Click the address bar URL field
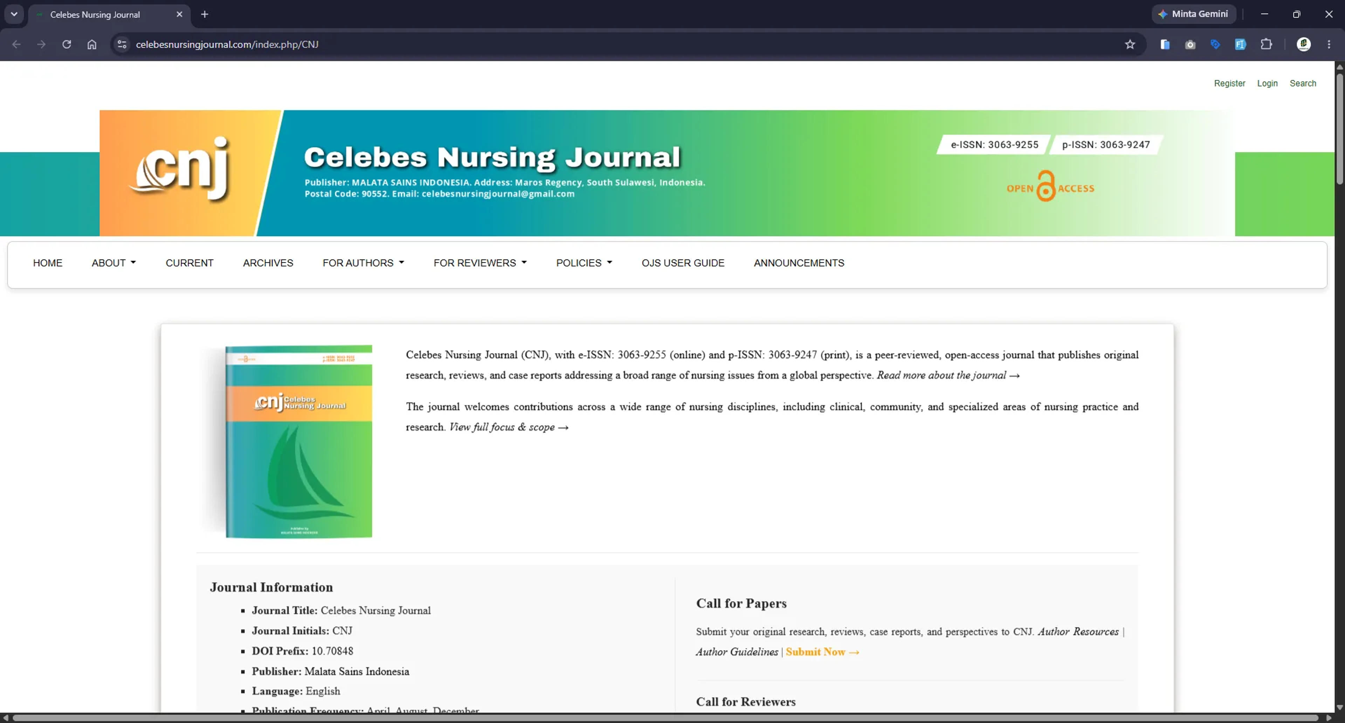Screen dimensions: 1345x723 [x=621, y=44]
